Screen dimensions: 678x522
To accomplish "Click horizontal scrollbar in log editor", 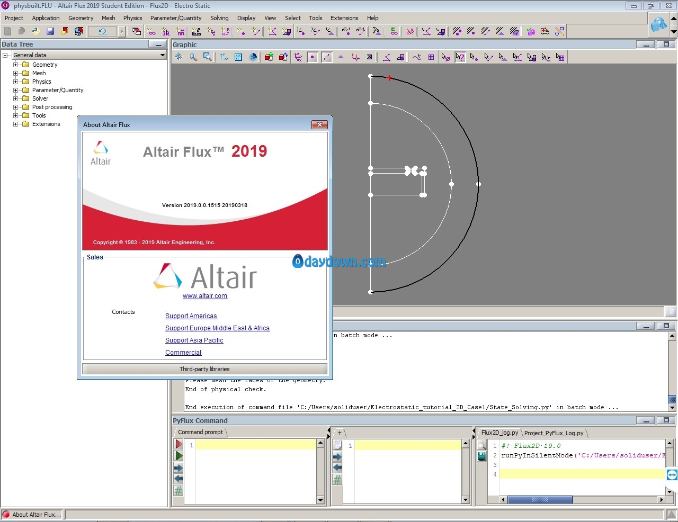I will [540, 500].
